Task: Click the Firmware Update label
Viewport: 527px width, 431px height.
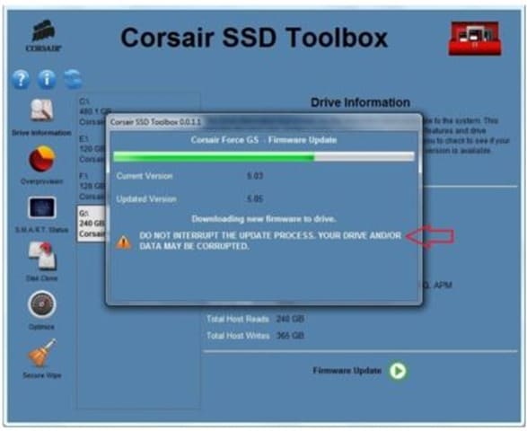Action: pyautogui.click(x=347, y=371)
